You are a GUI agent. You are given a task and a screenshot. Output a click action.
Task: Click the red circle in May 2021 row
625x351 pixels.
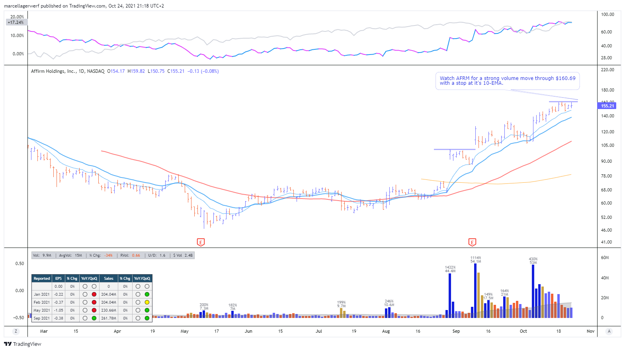pos(94,310)
